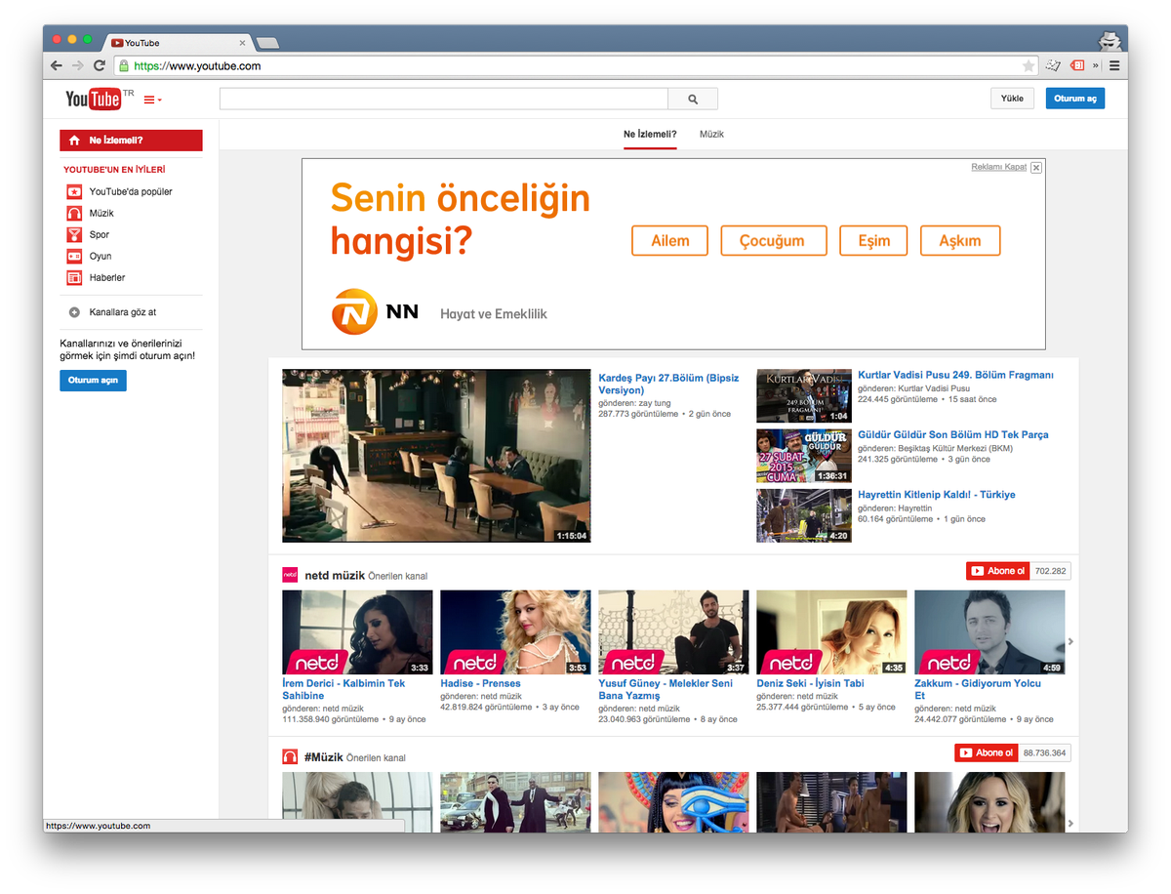Open the Güldür Güldür video thumbnail
Viewport: 1171px width, 894px height.
[x=804, y=456]
